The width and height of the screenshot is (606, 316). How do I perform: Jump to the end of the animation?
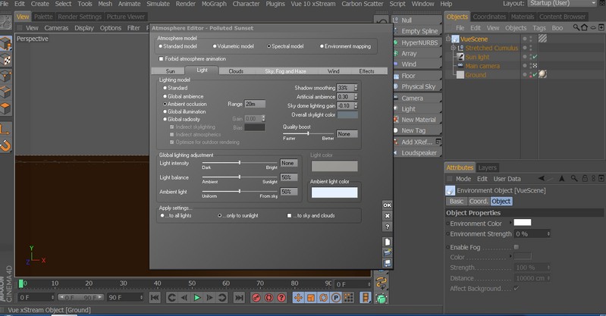coord(239,298)
